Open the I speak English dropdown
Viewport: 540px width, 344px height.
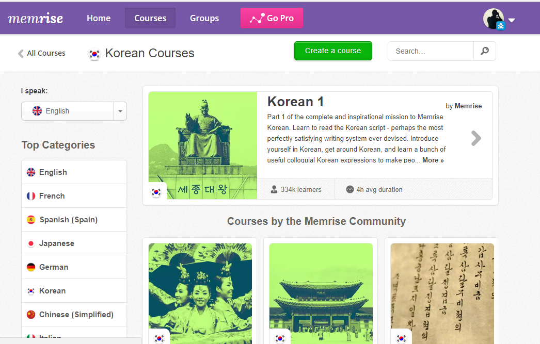(x=74, y=111)
